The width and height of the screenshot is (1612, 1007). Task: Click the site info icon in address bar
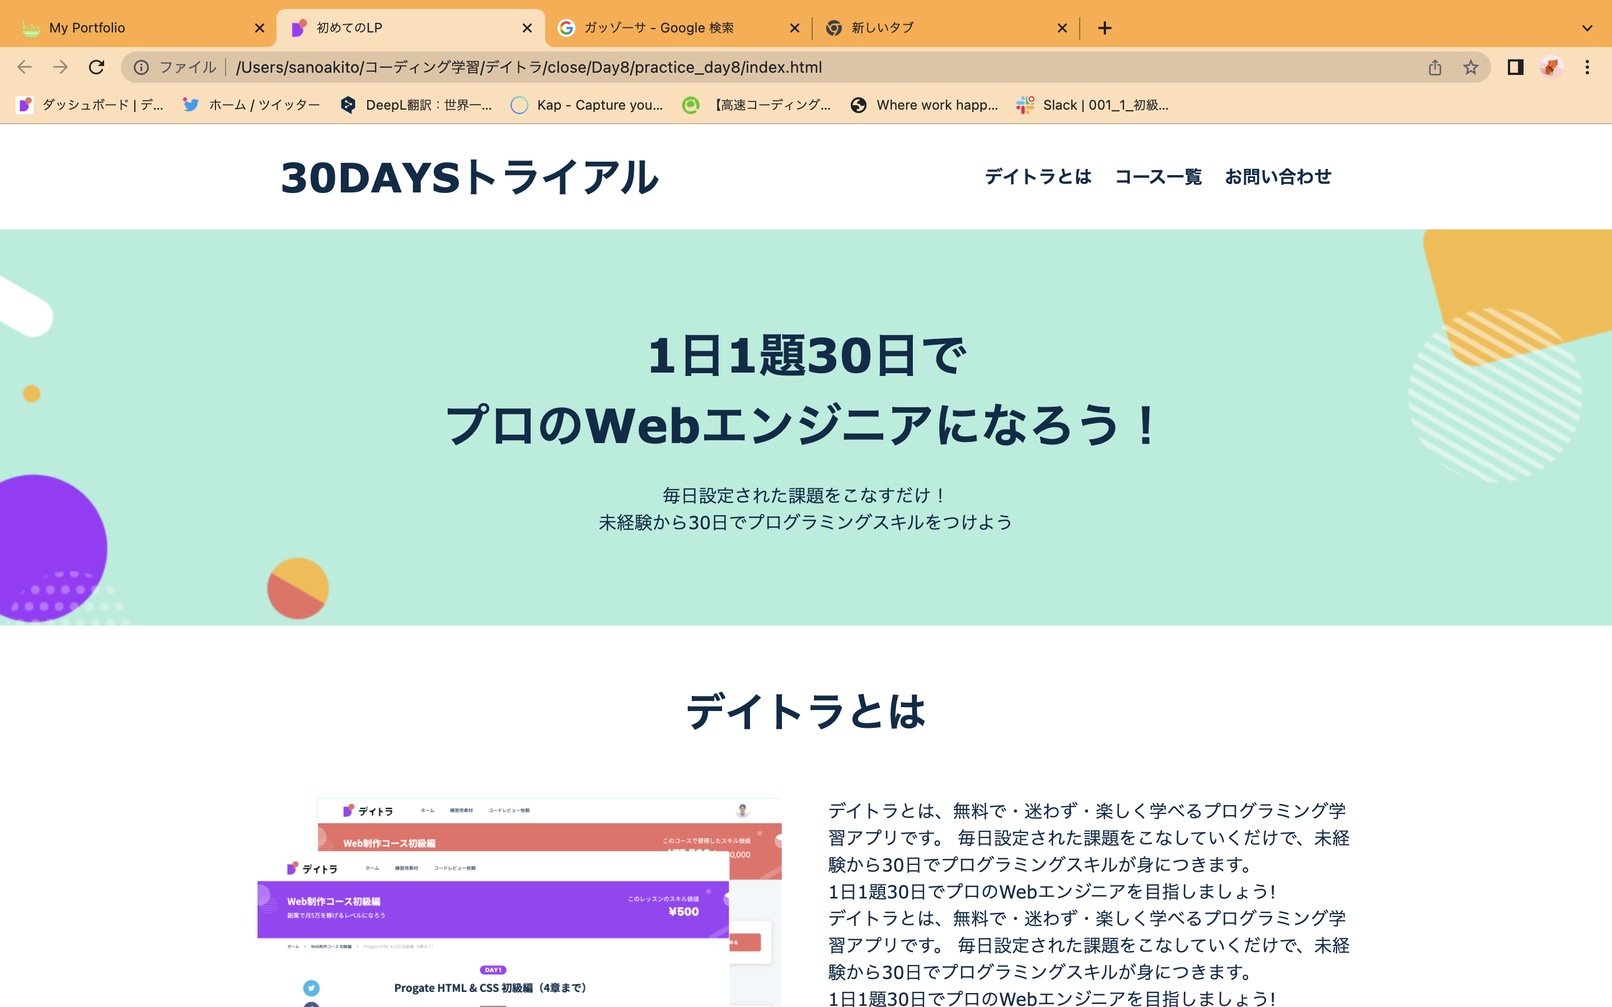pos(141,67)
